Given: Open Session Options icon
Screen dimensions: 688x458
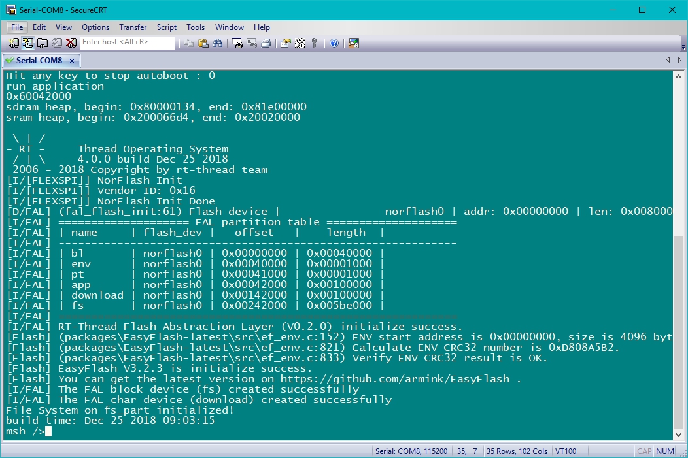Looking at the screenshot, I should 286,43.
